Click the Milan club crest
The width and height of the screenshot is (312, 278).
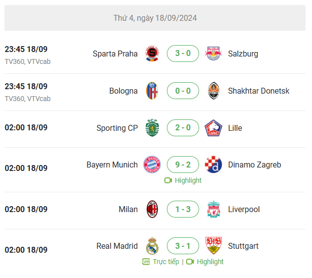coord(152,209)
